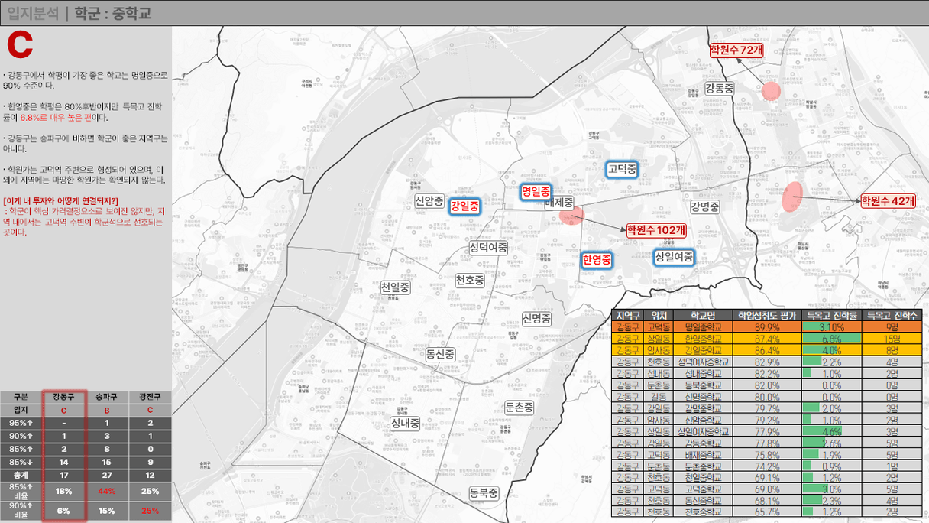Click the 천일중 map label
Screen dimensions: 929x523
395,287
